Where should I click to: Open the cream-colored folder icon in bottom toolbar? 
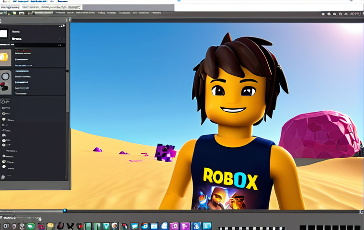(x=50, y=226)
